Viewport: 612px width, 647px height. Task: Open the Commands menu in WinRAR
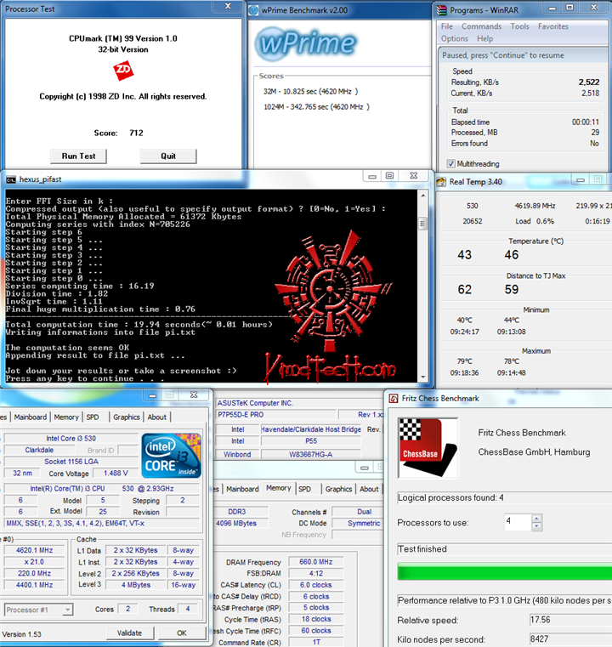[x=481, y=26]
